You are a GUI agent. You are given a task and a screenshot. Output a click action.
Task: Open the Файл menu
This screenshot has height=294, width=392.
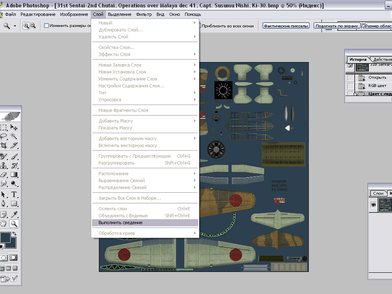pos(11,15)
